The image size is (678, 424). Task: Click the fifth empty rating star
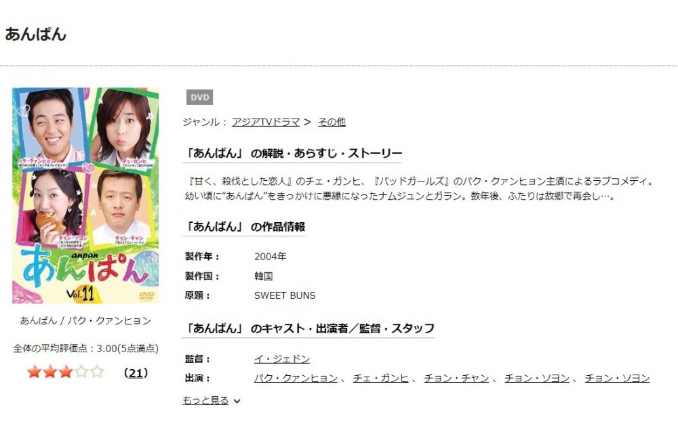tap(97, 372)
